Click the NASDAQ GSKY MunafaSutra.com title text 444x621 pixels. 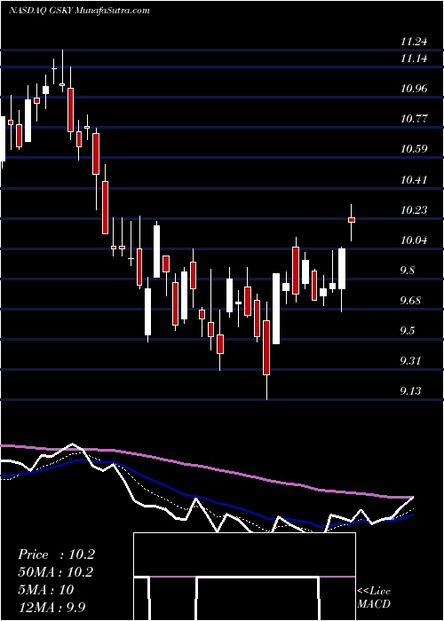(78, 11)
